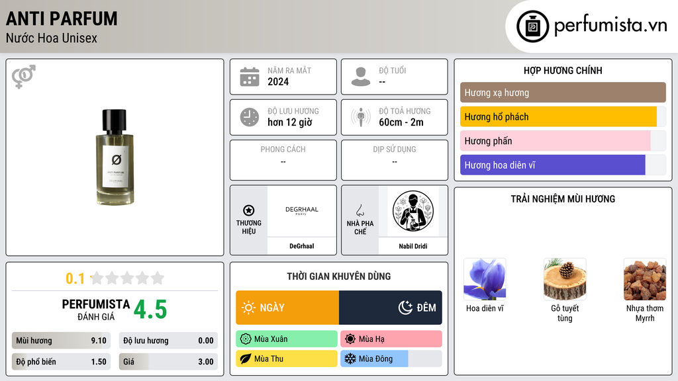Click the star badge icon above Thương hiệu
Viewport: 678px width, 381px height.
point(249,210)
